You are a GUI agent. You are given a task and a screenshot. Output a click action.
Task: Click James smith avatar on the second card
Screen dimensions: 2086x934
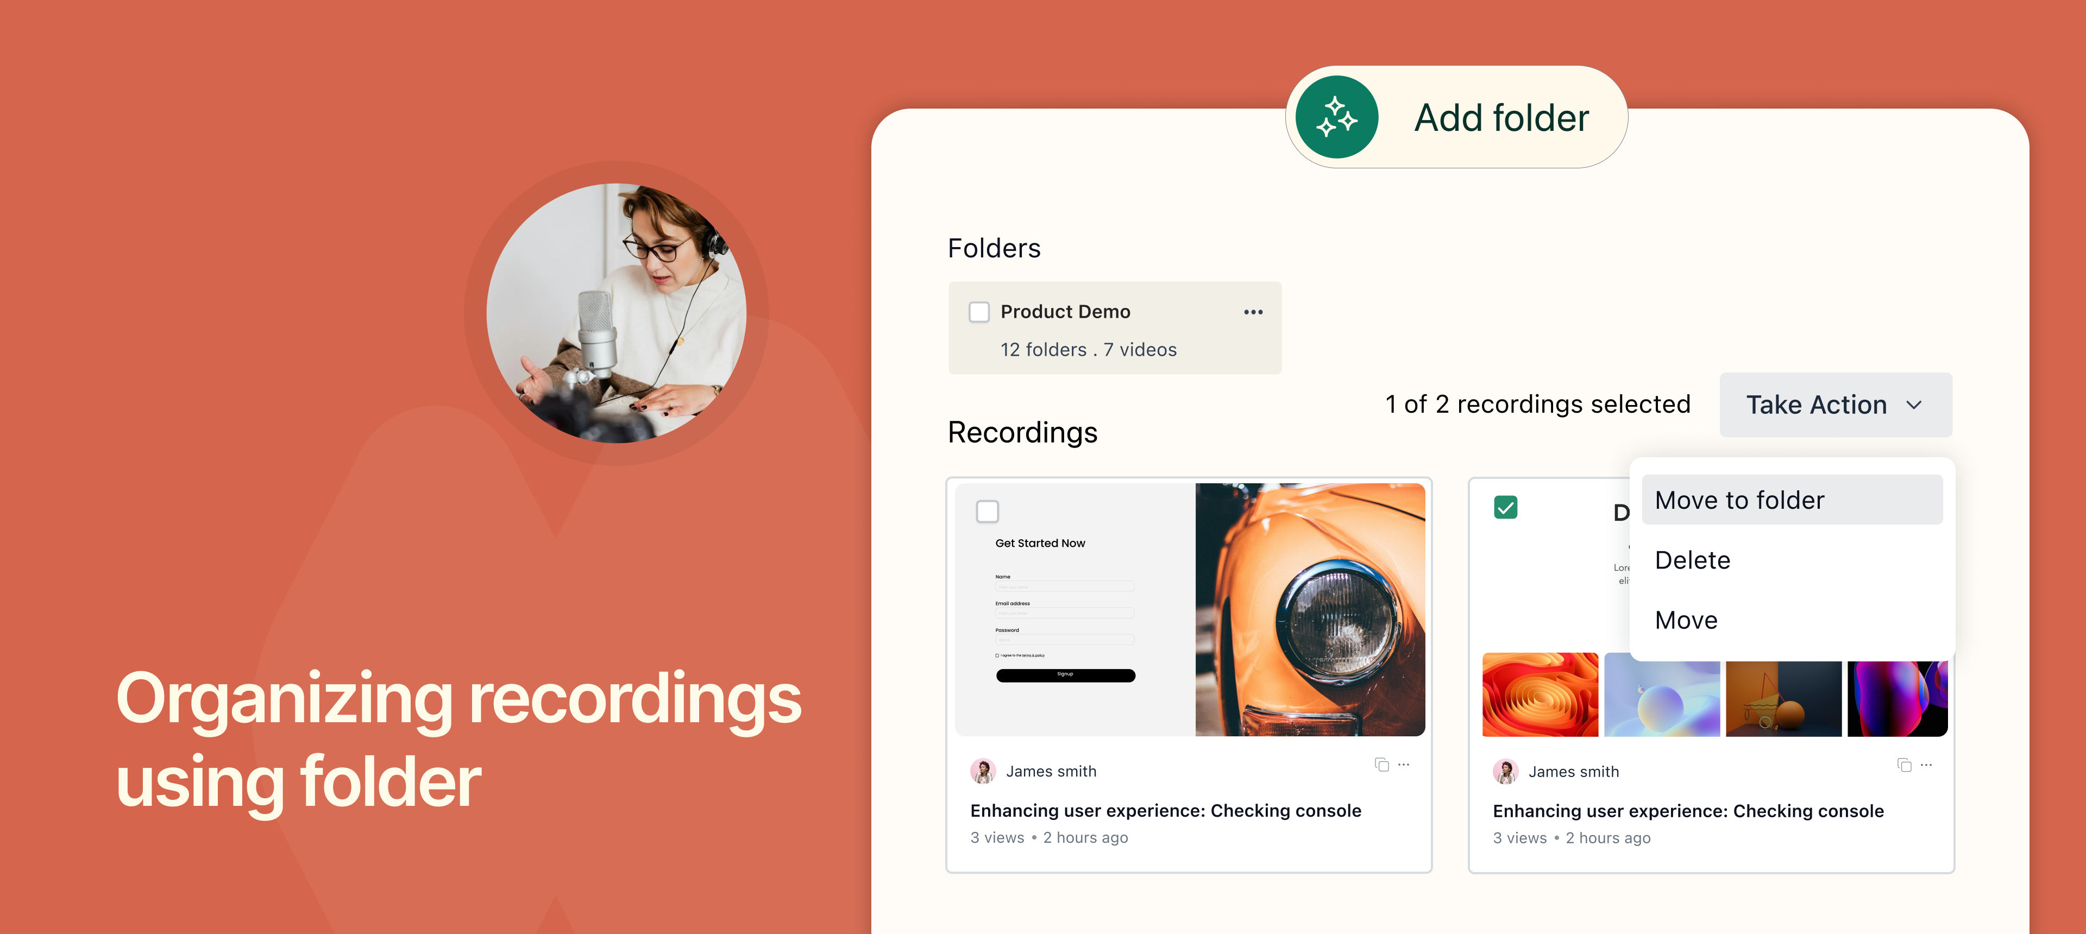click(1505, 771)
